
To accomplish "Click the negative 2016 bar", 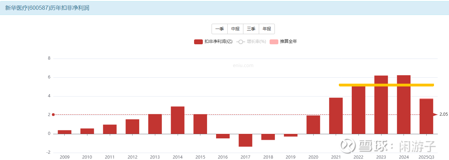I will (223, 136).
